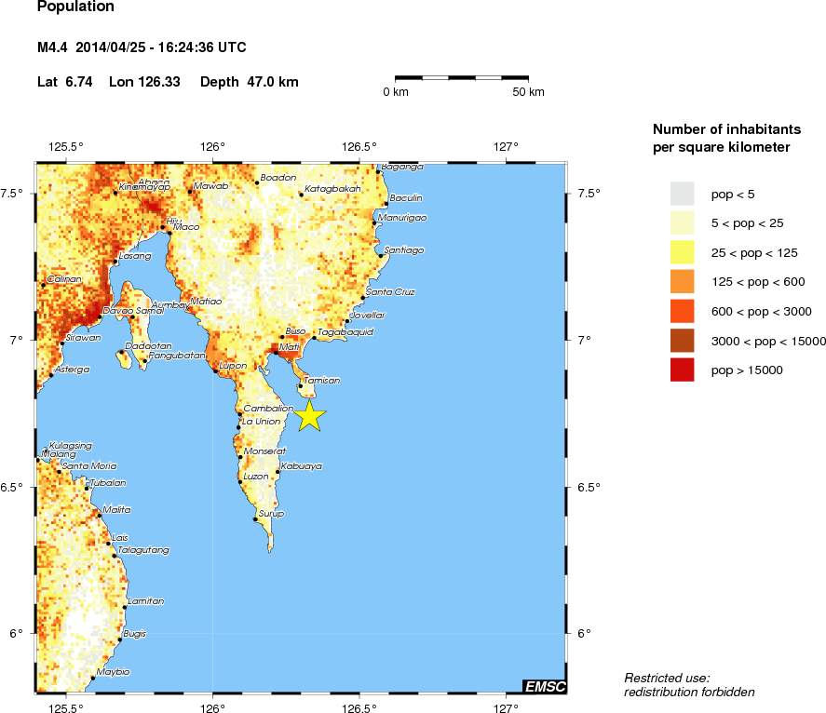Image resolution: width=826 pixels, height=713 pixels.
Task: Select the Lupon town marker dot
Action: [216, 371]
